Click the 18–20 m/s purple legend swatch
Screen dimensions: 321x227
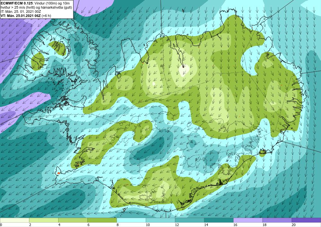(277, 220)
